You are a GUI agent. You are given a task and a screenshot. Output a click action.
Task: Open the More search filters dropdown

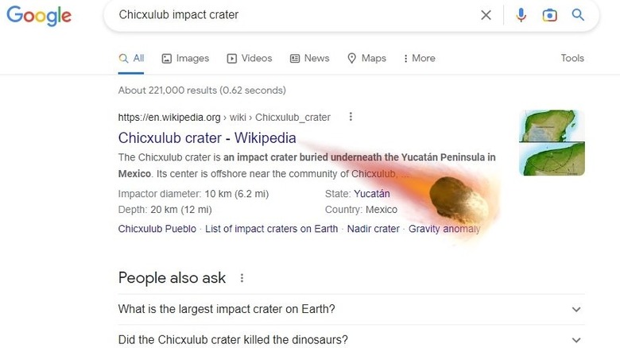click(419, 58)
